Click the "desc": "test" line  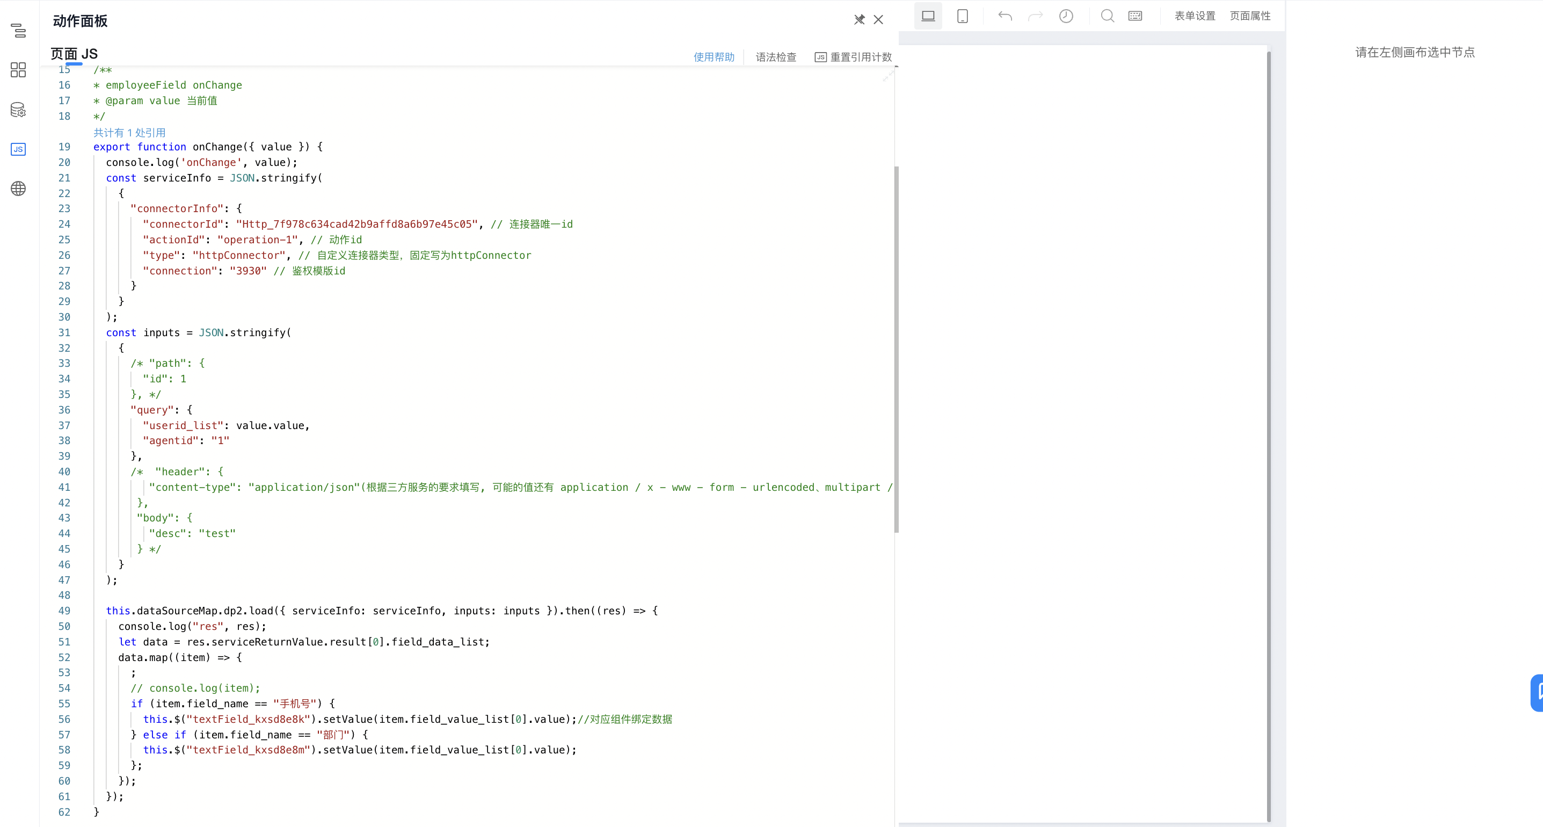tap(192, 533)
